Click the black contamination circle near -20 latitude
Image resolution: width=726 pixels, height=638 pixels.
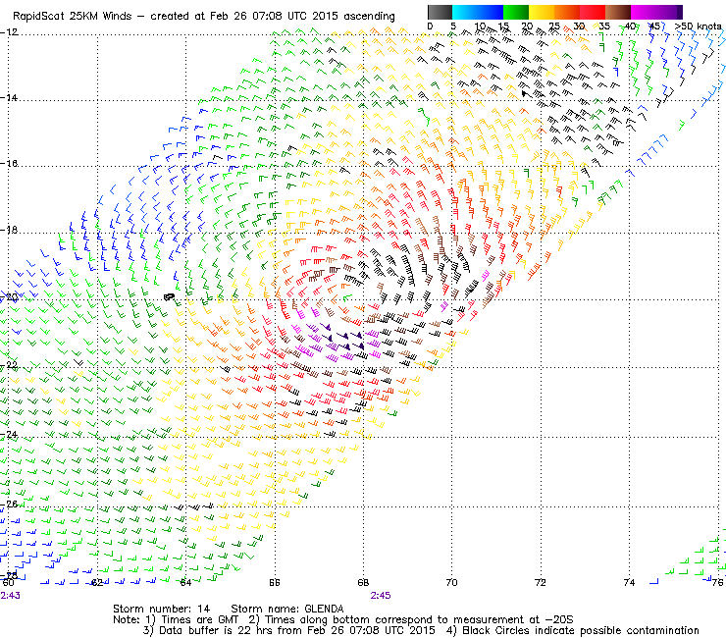click(170, 296)
